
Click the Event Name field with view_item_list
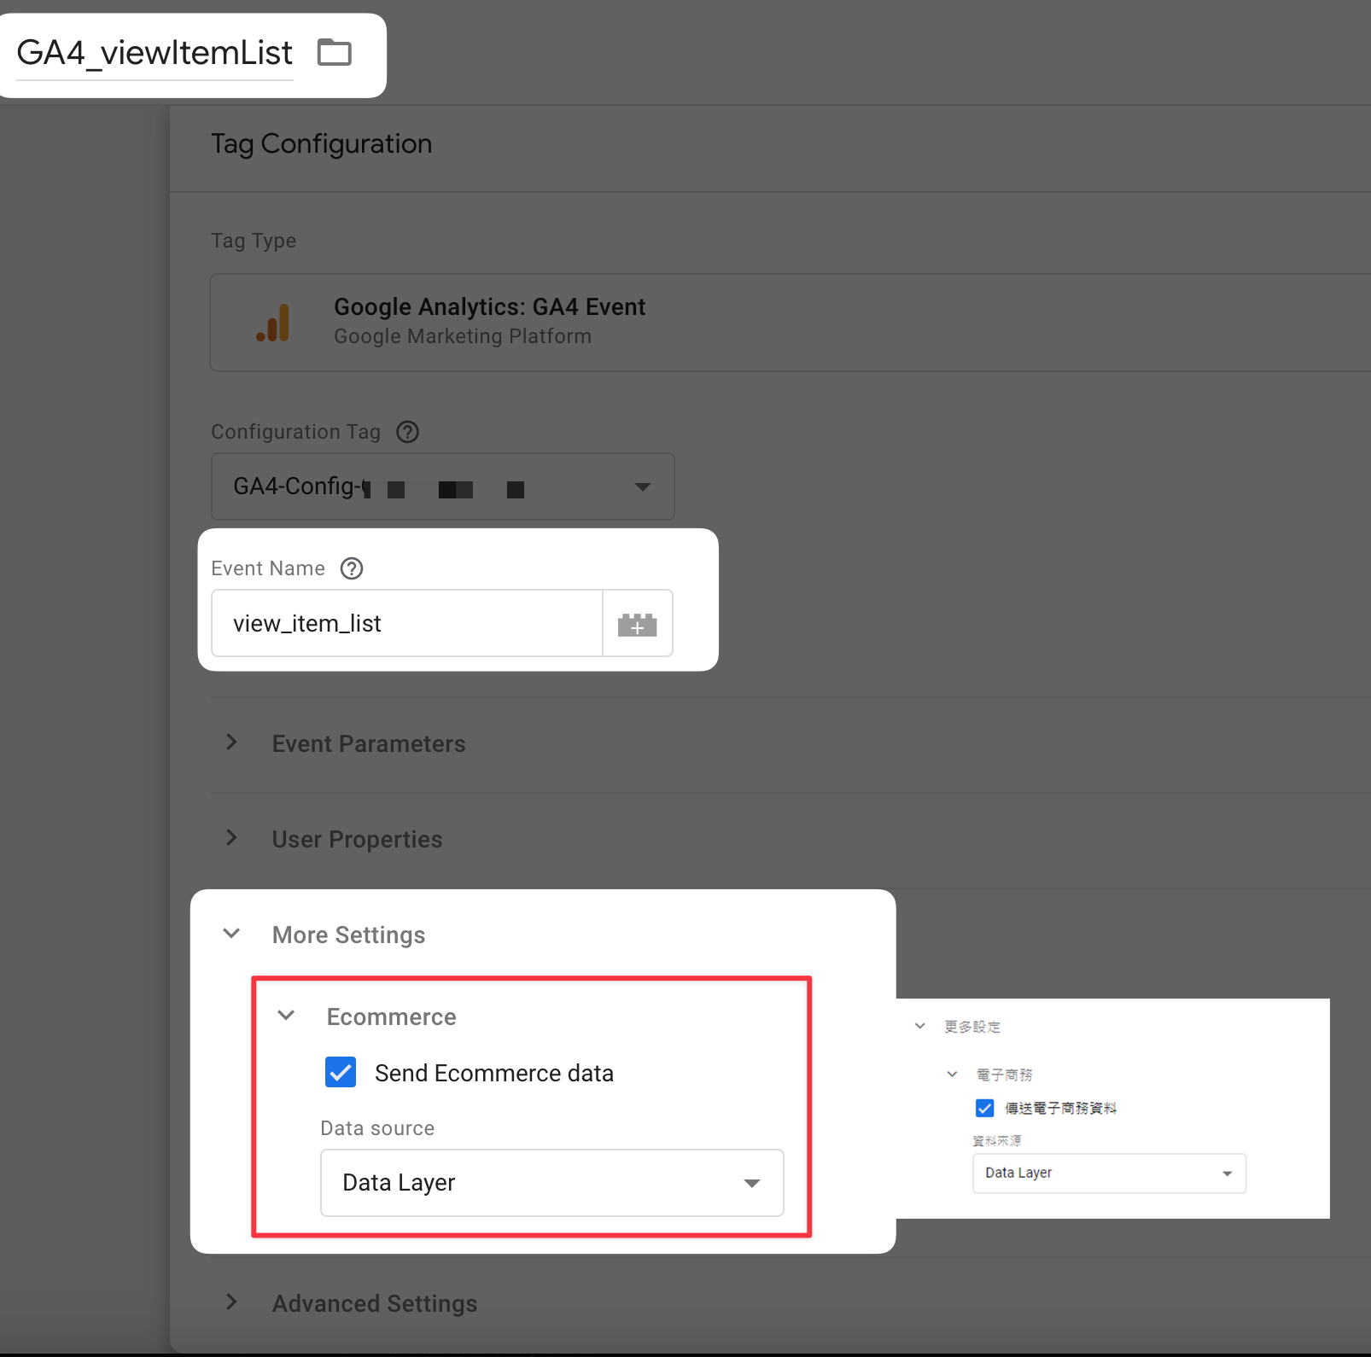click(407, 624)
